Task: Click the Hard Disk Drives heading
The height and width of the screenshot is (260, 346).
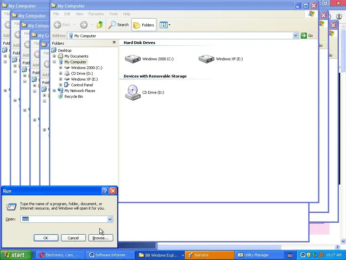Action: click(140, 43)
